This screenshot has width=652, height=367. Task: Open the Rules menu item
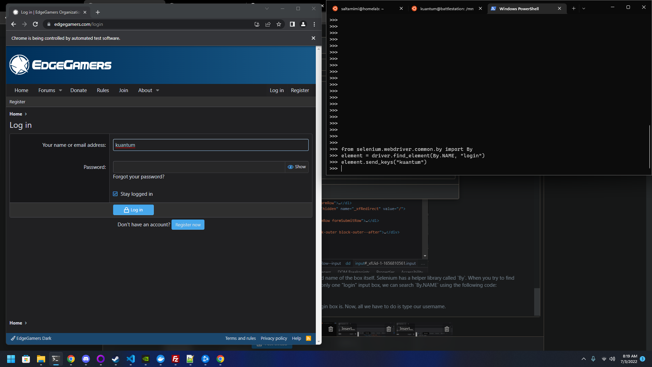tap(103, 90)
